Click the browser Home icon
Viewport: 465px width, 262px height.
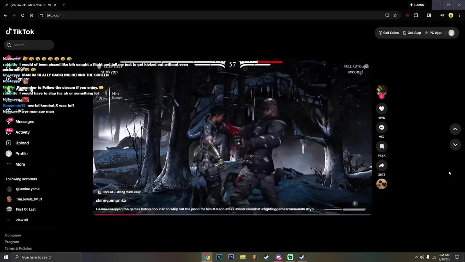[32, 15]
